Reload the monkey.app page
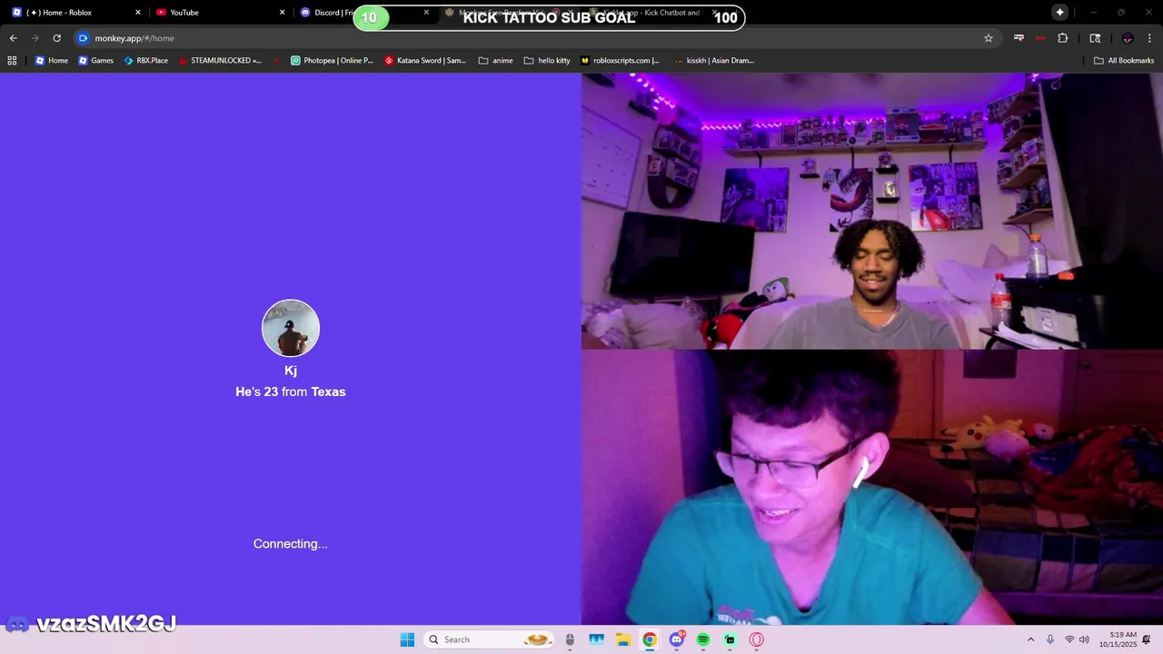This screenshot has height=654, width=1163. (56, 38)
